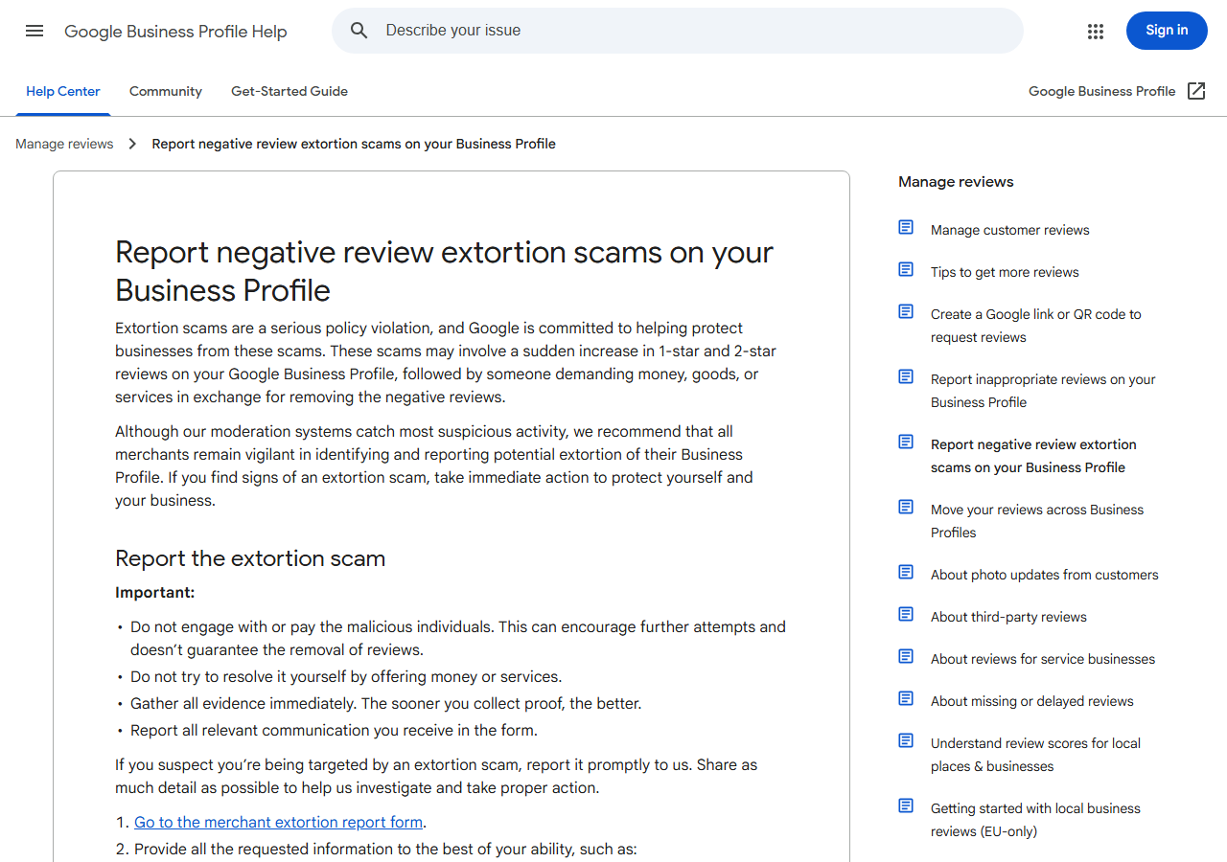
Task: Go to Manage reviews breadcrumb link
Action: (64, 144)
